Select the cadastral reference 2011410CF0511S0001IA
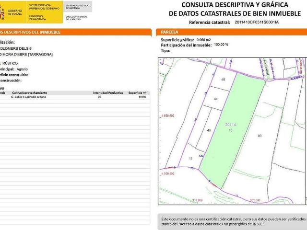 point(257,22)
